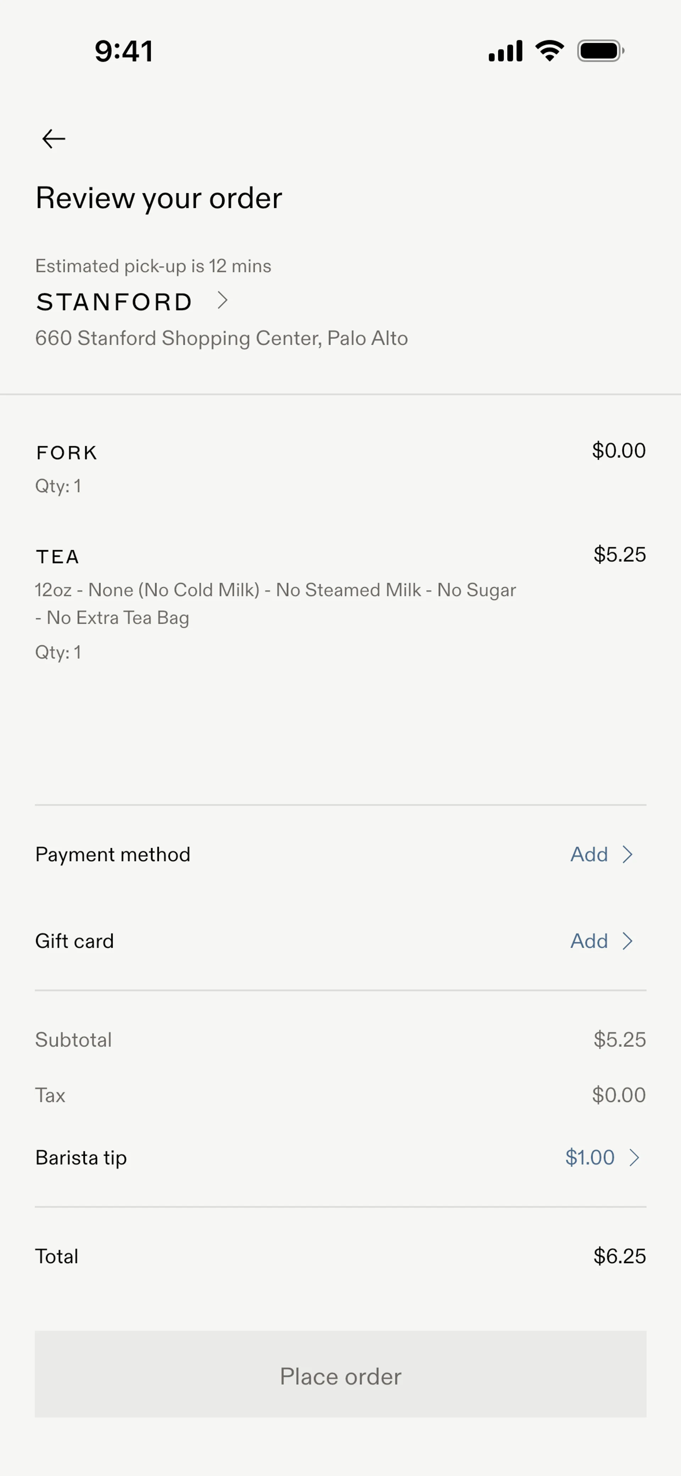
Task: Tap the back arrow icon
Action: click(54, 139)
